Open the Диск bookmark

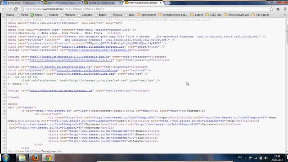(x=130, y=15)
